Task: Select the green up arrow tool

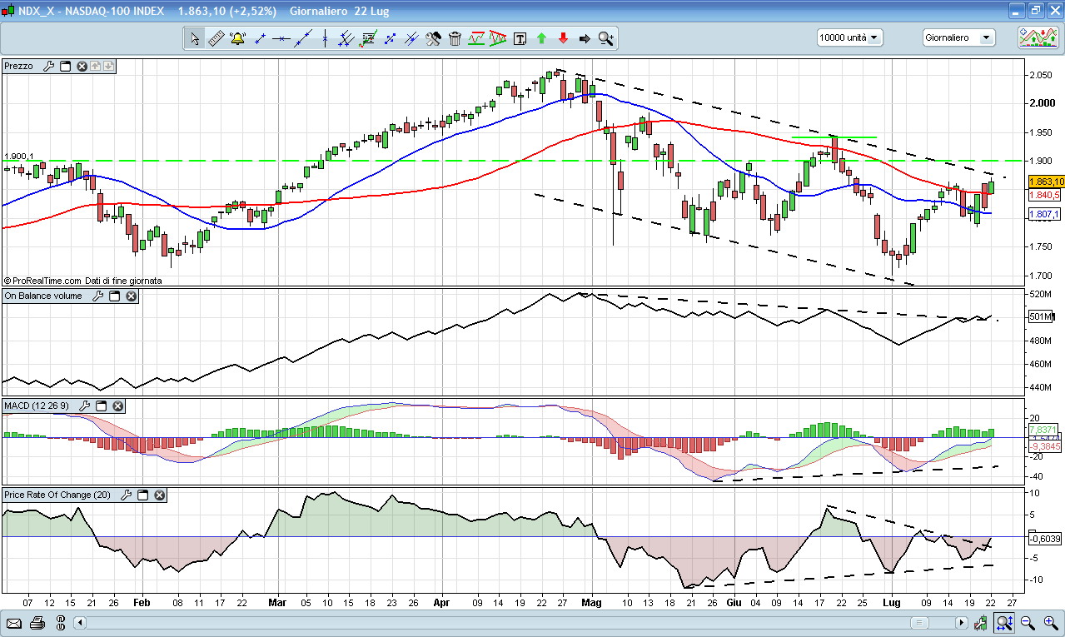Action: pyautogui.click(x=541, y=38)
